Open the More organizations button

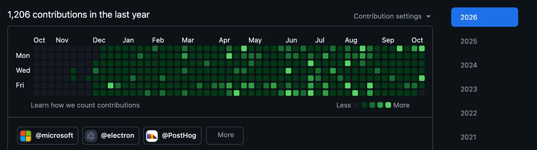click(x=225, y=135)
